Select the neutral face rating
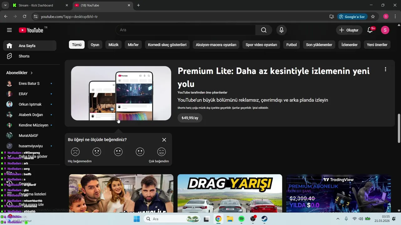401x225 pixels. point(118,152)
